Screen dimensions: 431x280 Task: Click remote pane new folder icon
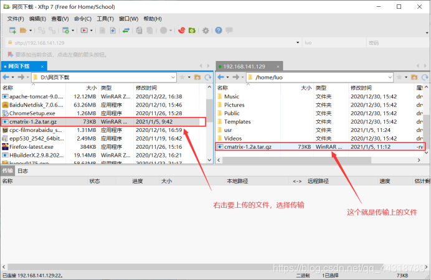[414, 77]
